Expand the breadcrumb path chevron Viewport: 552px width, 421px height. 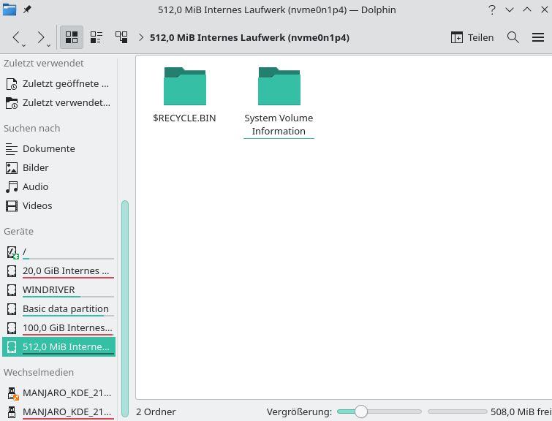(141, 37)
